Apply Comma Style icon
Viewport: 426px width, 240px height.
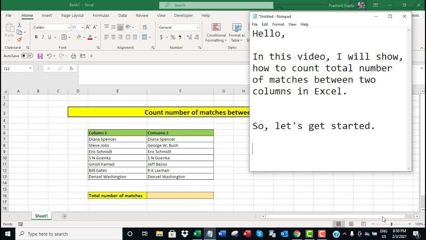[180, 37]
